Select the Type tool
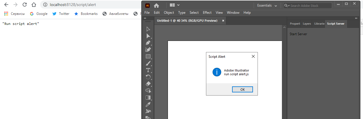Screen dimensions: 363x119 (148, 70)
